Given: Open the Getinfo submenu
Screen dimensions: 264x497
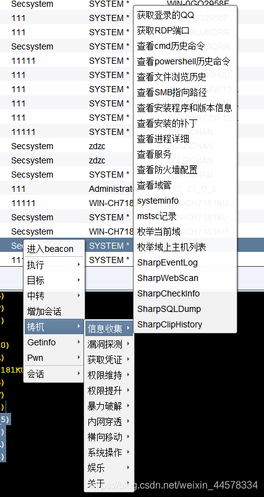Looking at the screenshot, I should point(54,342).
